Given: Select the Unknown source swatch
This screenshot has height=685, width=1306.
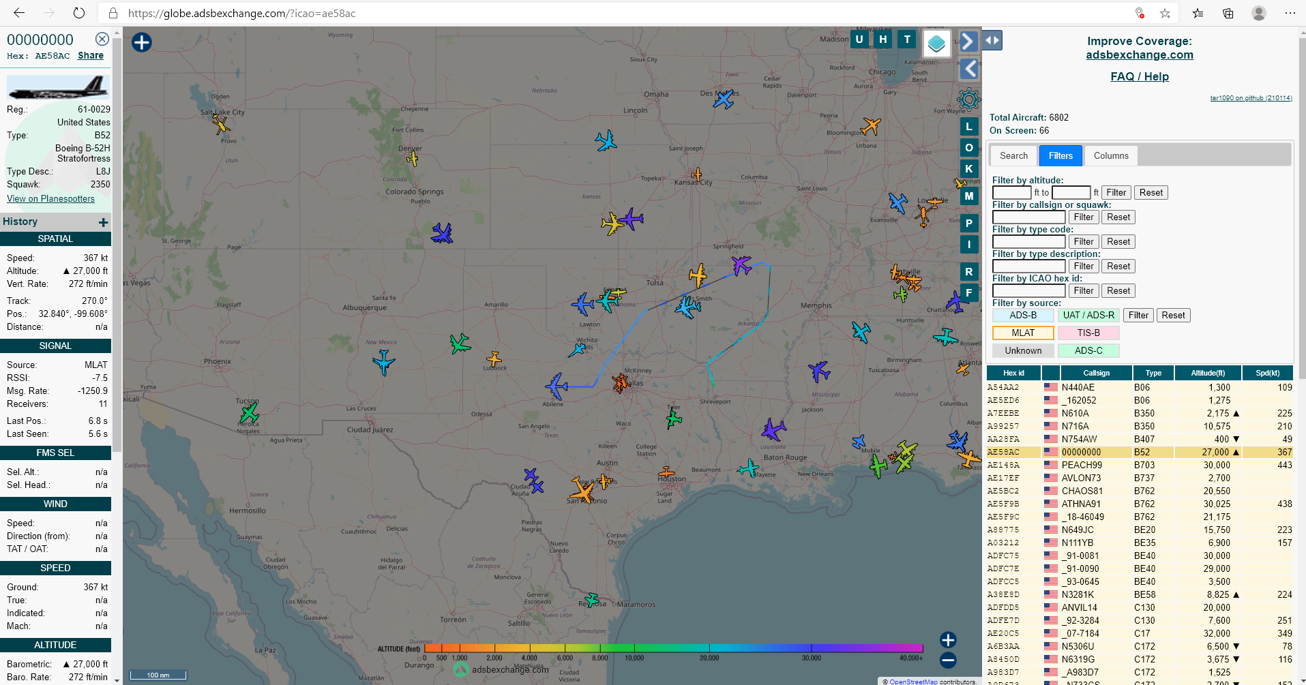Looking at the screenshot, I should (1023, 351).
